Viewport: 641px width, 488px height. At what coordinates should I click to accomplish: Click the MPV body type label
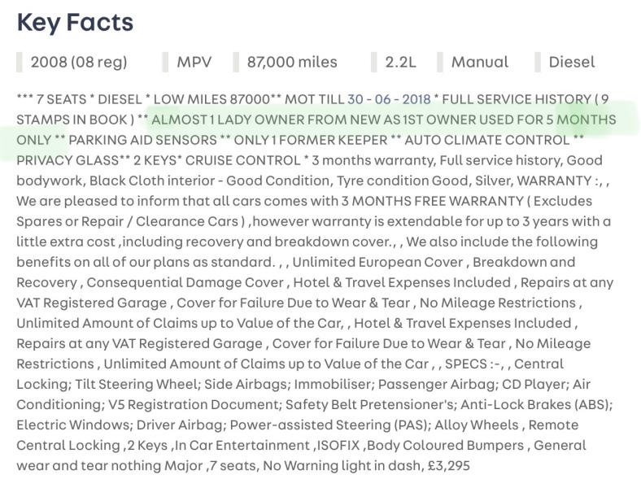[194, 62]
